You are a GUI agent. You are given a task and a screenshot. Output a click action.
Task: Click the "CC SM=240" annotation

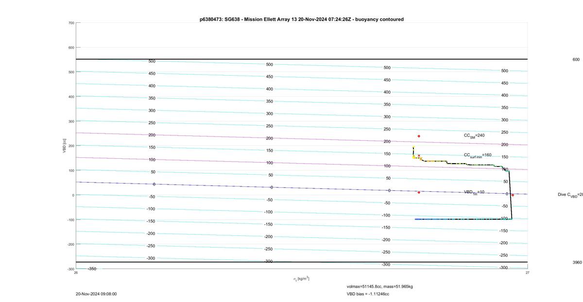pyautogui.click(x=474, y=136)
